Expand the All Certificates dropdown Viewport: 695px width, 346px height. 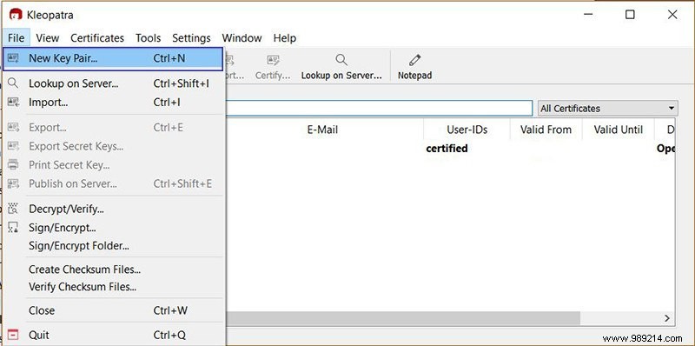pos(607,109)
